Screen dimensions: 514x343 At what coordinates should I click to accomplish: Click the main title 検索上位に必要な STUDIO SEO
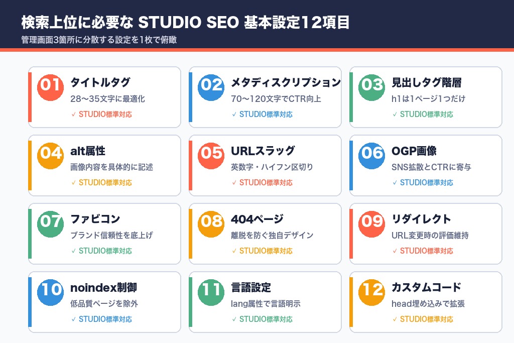pyautogui.click(x=130, y=22)
